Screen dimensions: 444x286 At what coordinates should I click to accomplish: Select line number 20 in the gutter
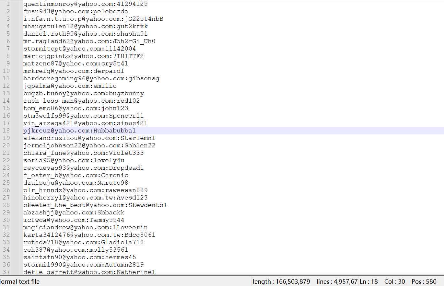click(6, 145)
